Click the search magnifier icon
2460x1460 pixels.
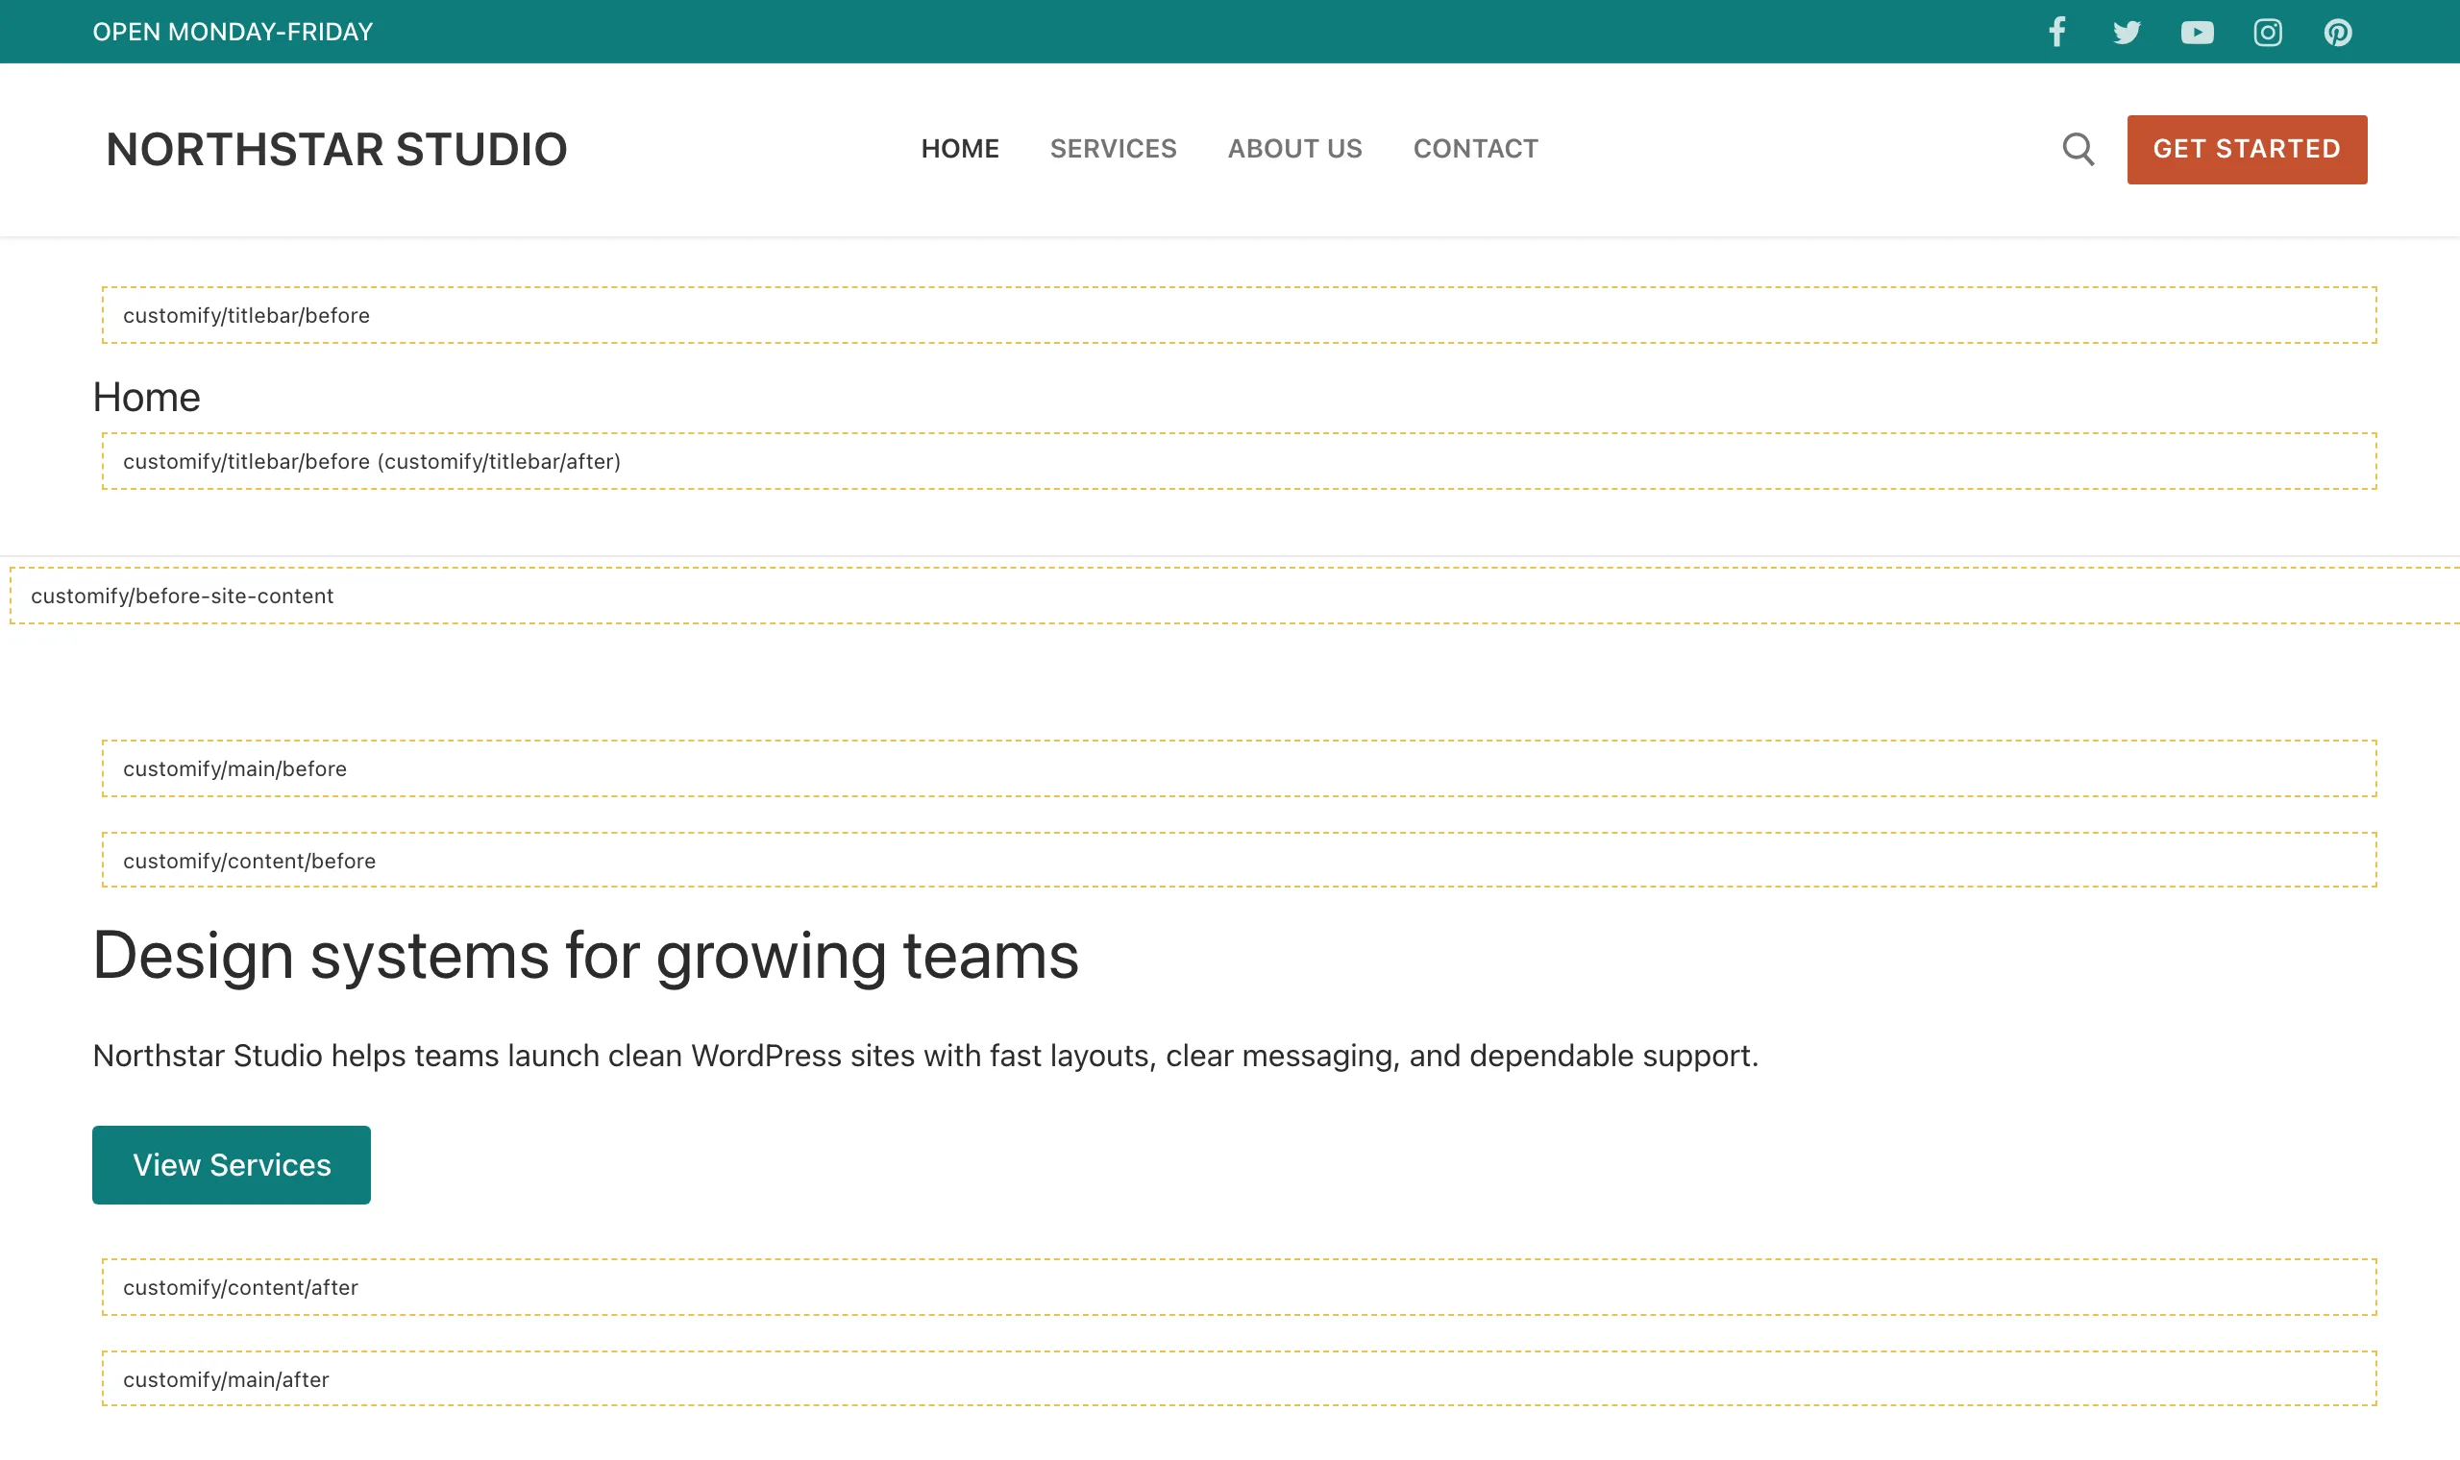pyautogui.click(x=2079, y=150)
